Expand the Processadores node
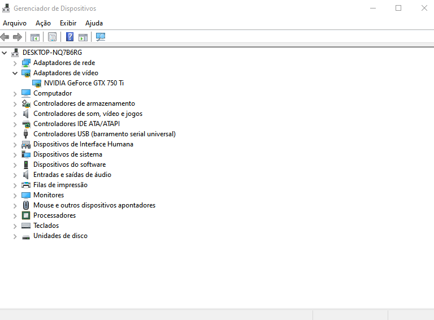 coord(15,215)
